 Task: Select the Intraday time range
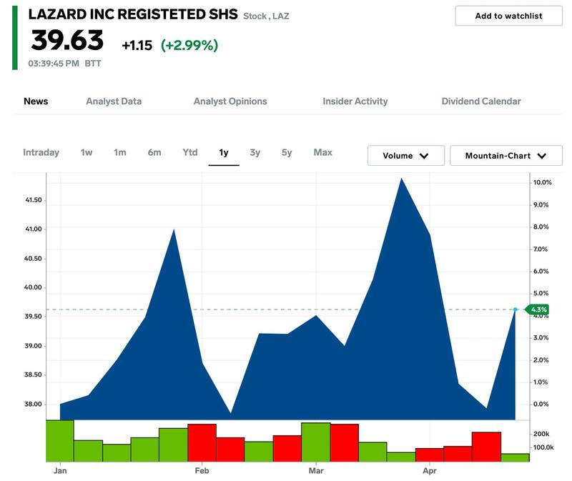(41, 152)
